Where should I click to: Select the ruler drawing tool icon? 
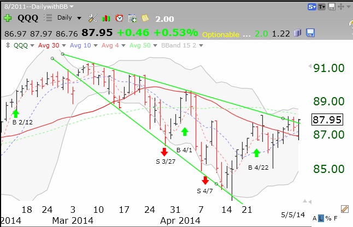click(345, 209)
